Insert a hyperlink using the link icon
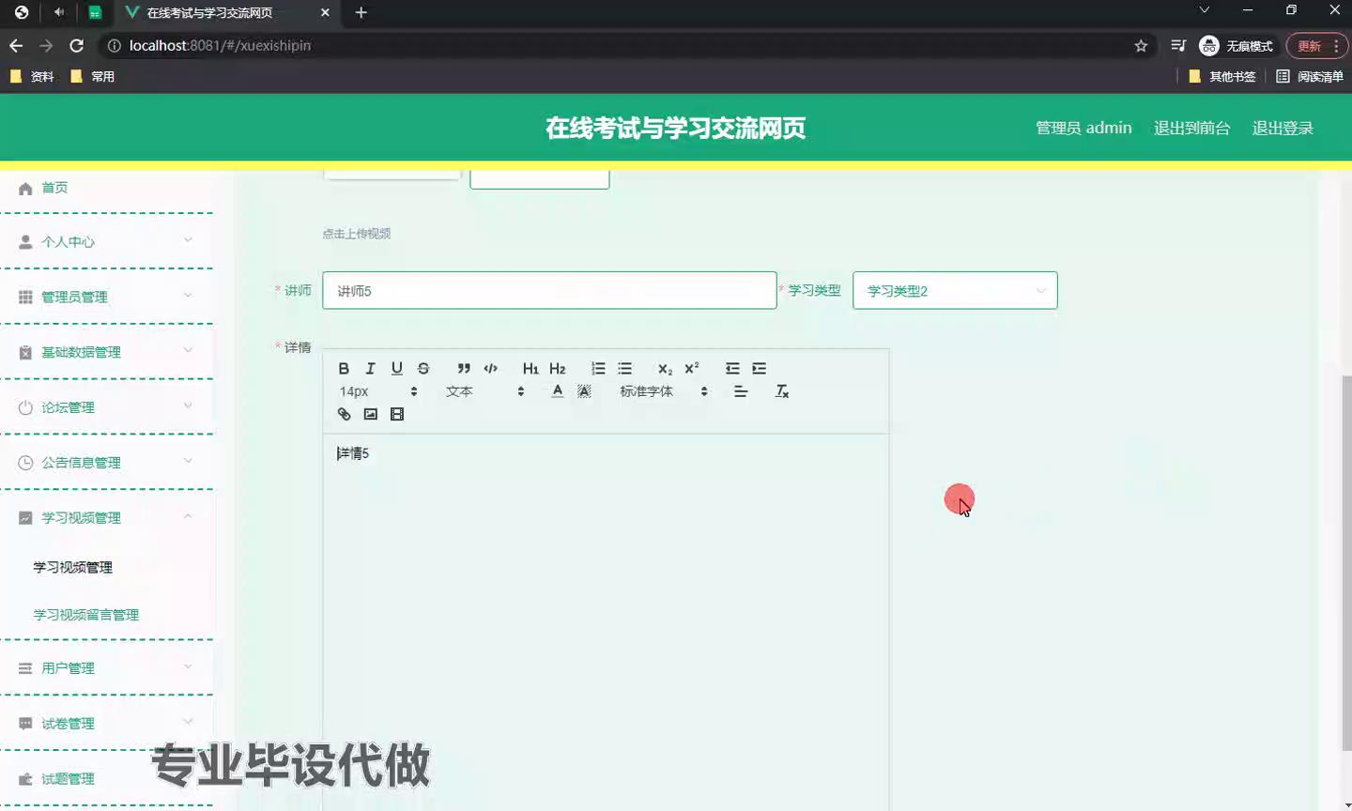 click(x=344, y=414)
